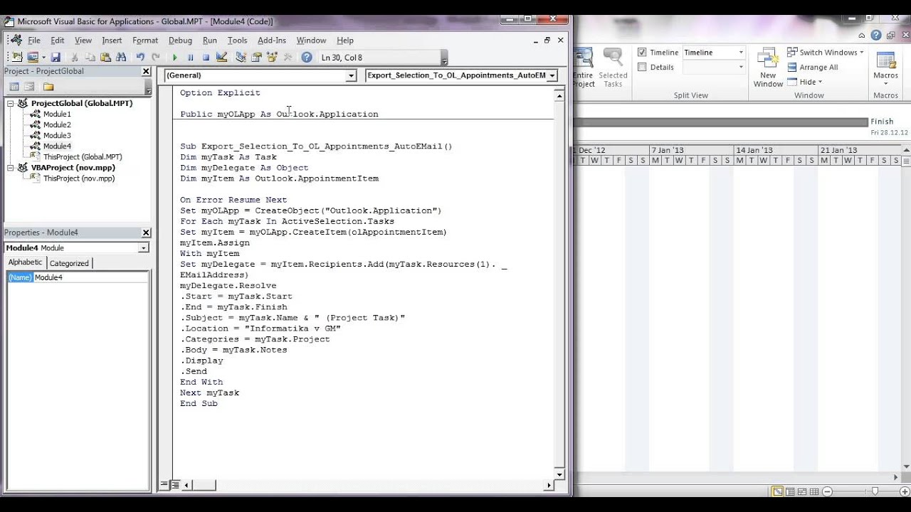911x512 pixels.
Task: Open the Switch Windows dropdown
Action: (x=825, y=52)
